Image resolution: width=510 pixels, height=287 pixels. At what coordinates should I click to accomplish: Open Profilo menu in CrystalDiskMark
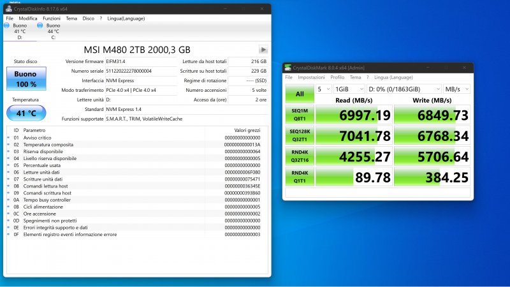coord(337,77)
